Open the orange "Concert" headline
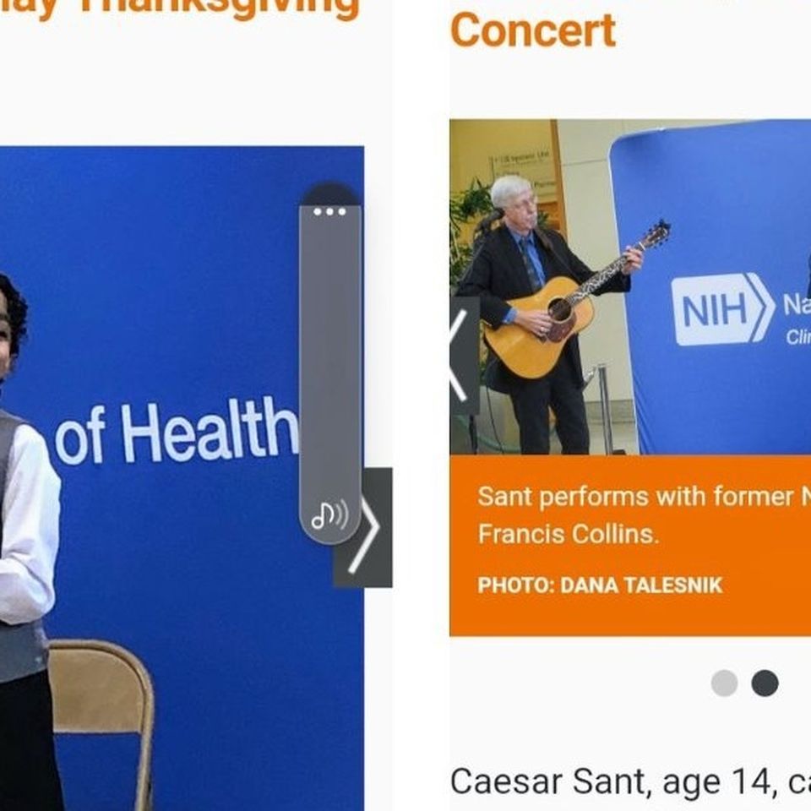Image resolution: width=811 pixels, height=811 pixels. pos(533,31)
